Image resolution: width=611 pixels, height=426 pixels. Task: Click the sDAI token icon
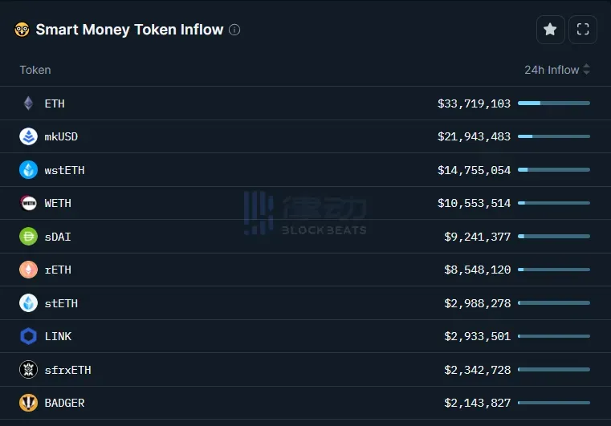pos(28,237)
